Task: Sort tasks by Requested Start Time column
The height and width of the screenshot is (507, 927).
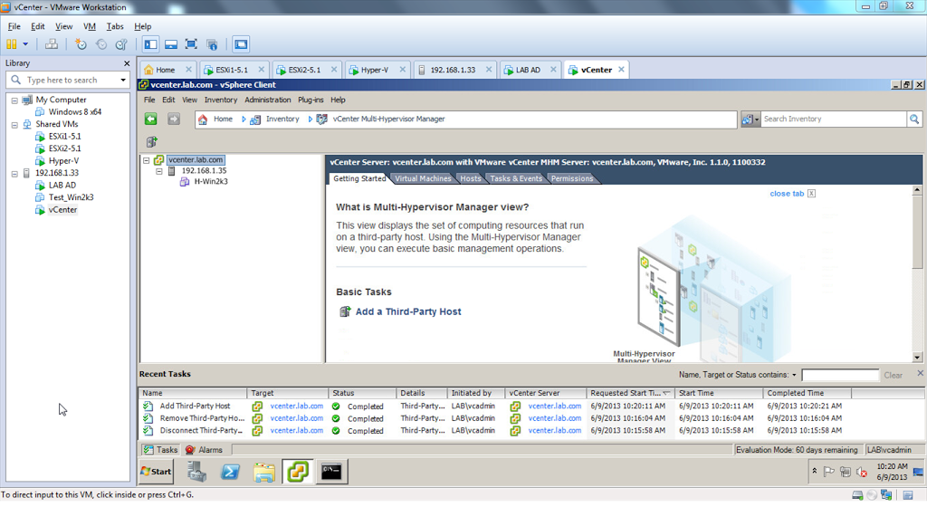Action: click(630, 393)
